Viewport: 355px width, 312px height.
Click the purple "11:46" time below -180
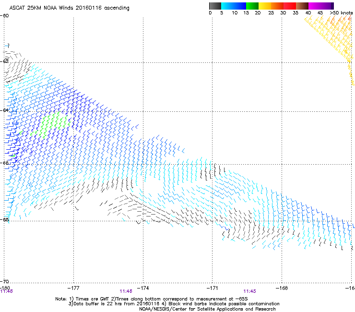6,291
